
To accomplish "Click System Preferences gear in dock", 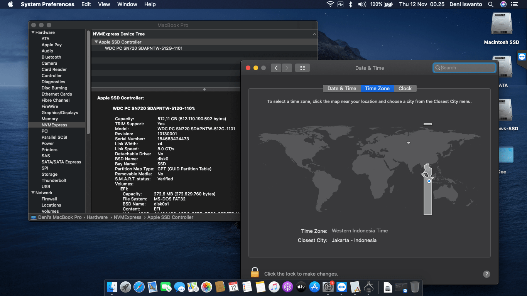I will point(328,287).
